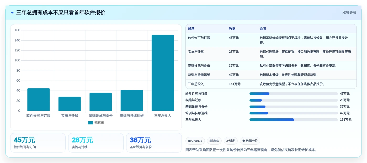
Task: Click table cell 软件许可与订阅
Action: 199,38
